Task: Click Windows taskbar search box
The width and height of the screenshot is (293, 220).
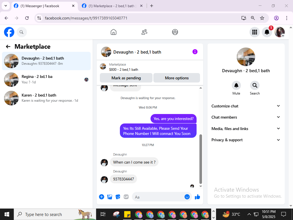Action: 55,214
